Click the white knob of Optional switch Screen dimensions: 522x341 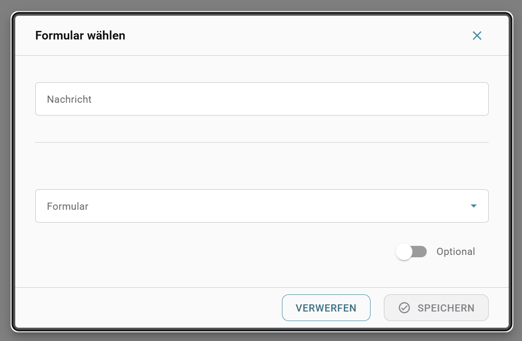404,252
